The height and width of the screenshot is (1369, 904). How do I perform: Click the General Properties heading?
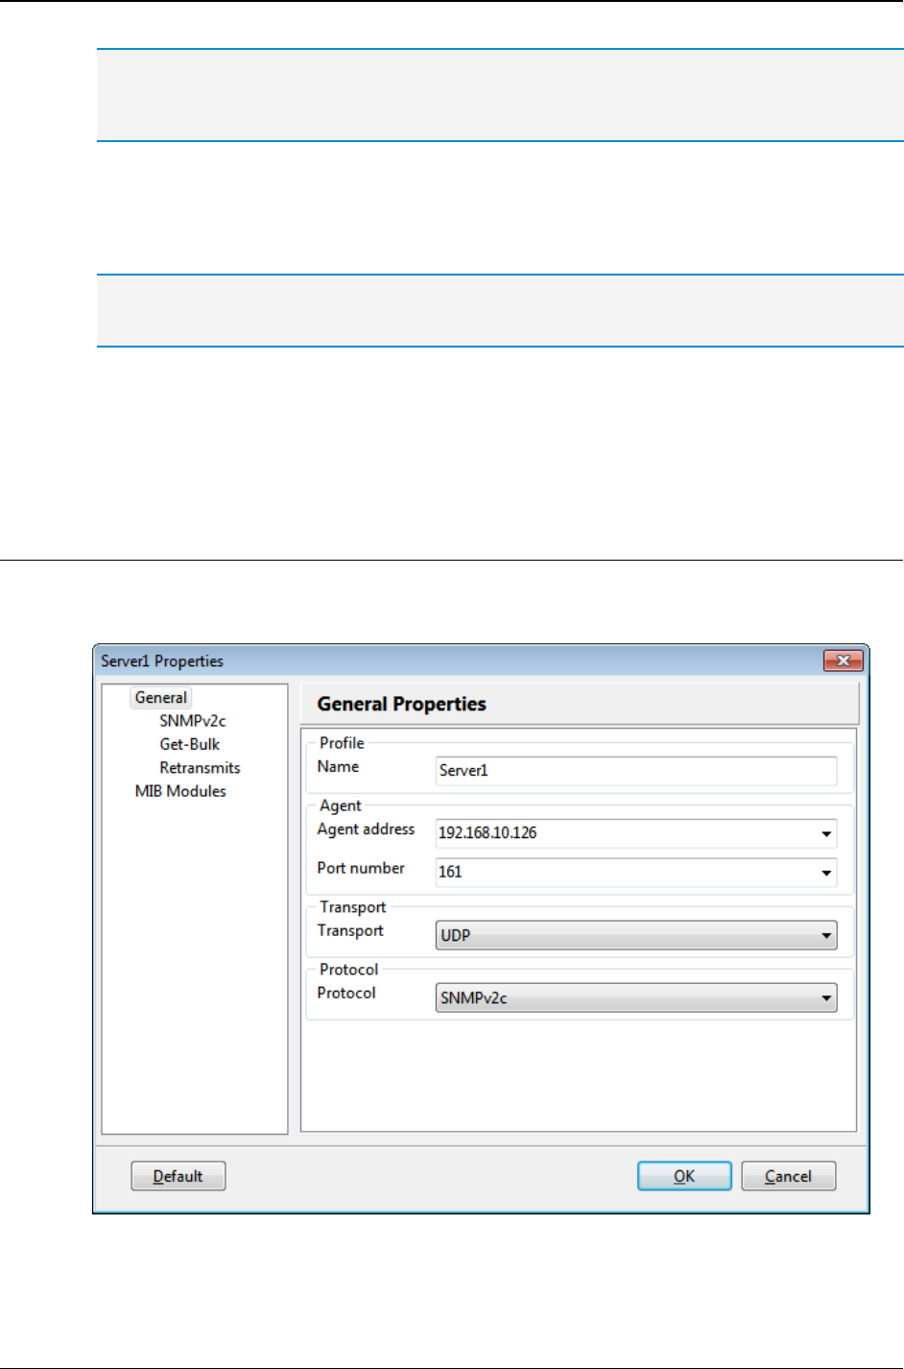coord(401,704)
